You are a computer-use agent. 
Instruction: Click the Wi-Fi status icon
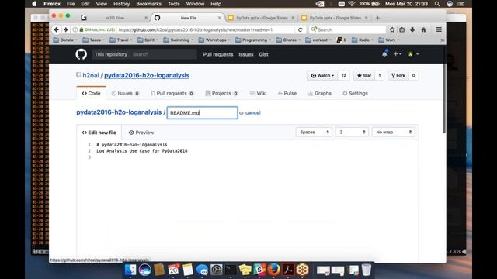[x=352, y=4]
